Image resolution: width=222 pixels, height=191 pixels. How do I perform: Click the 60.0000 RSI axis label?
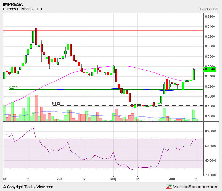click(211, 146)
